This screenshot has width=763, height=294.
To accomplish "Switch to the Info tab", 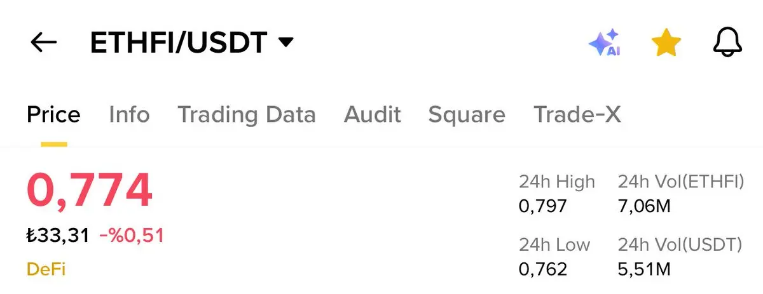I will point(129,115).
